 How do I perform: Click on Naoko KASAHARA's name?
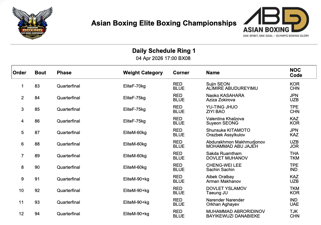tap(225, 96)
